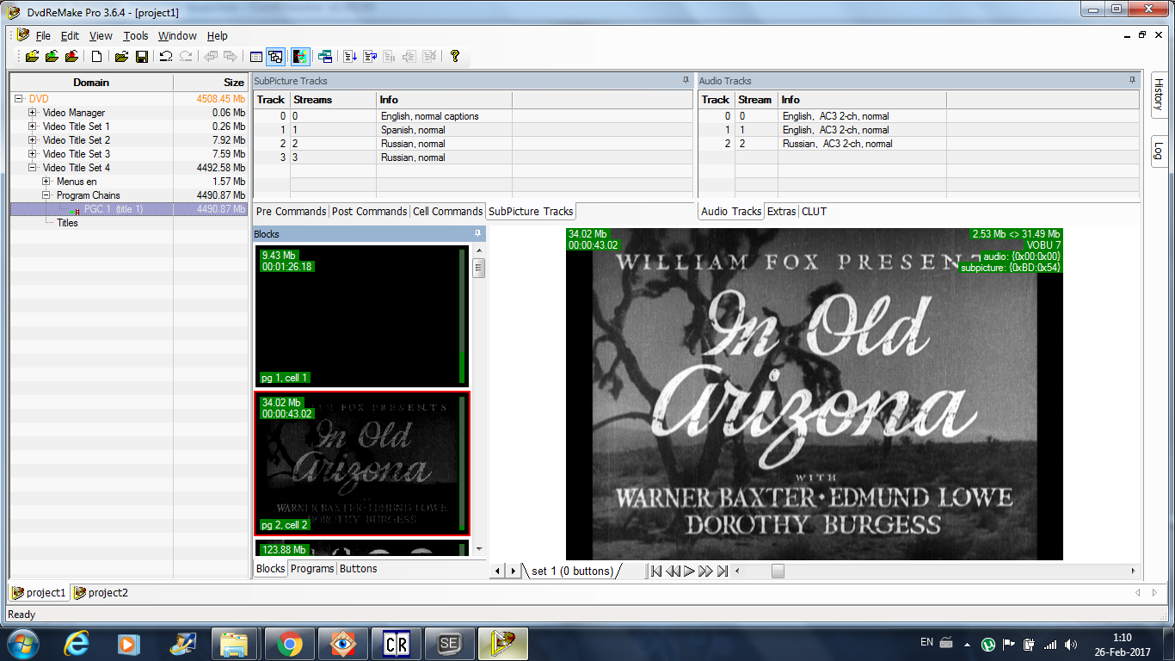The image size is (1175, 661).
Task: Open help with yellow question mark icon
Action: point(455,57)
